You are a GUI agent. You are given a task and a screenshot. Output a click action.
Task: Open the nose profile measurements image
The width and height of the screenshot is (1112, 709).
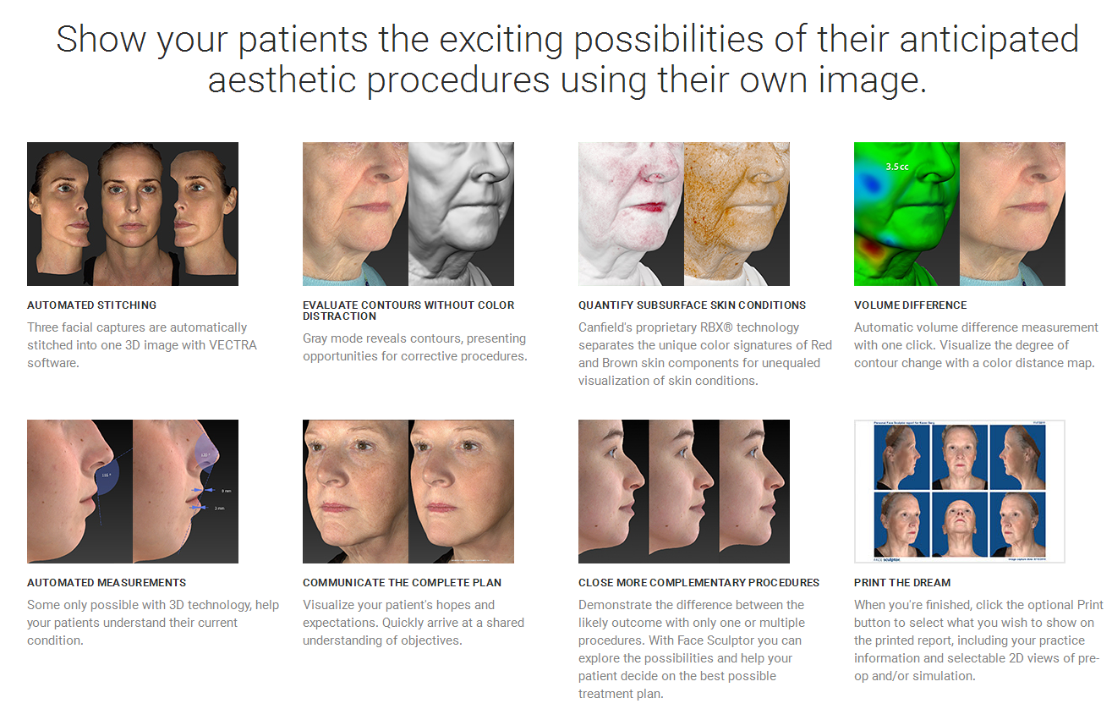(x=133, y=492)
